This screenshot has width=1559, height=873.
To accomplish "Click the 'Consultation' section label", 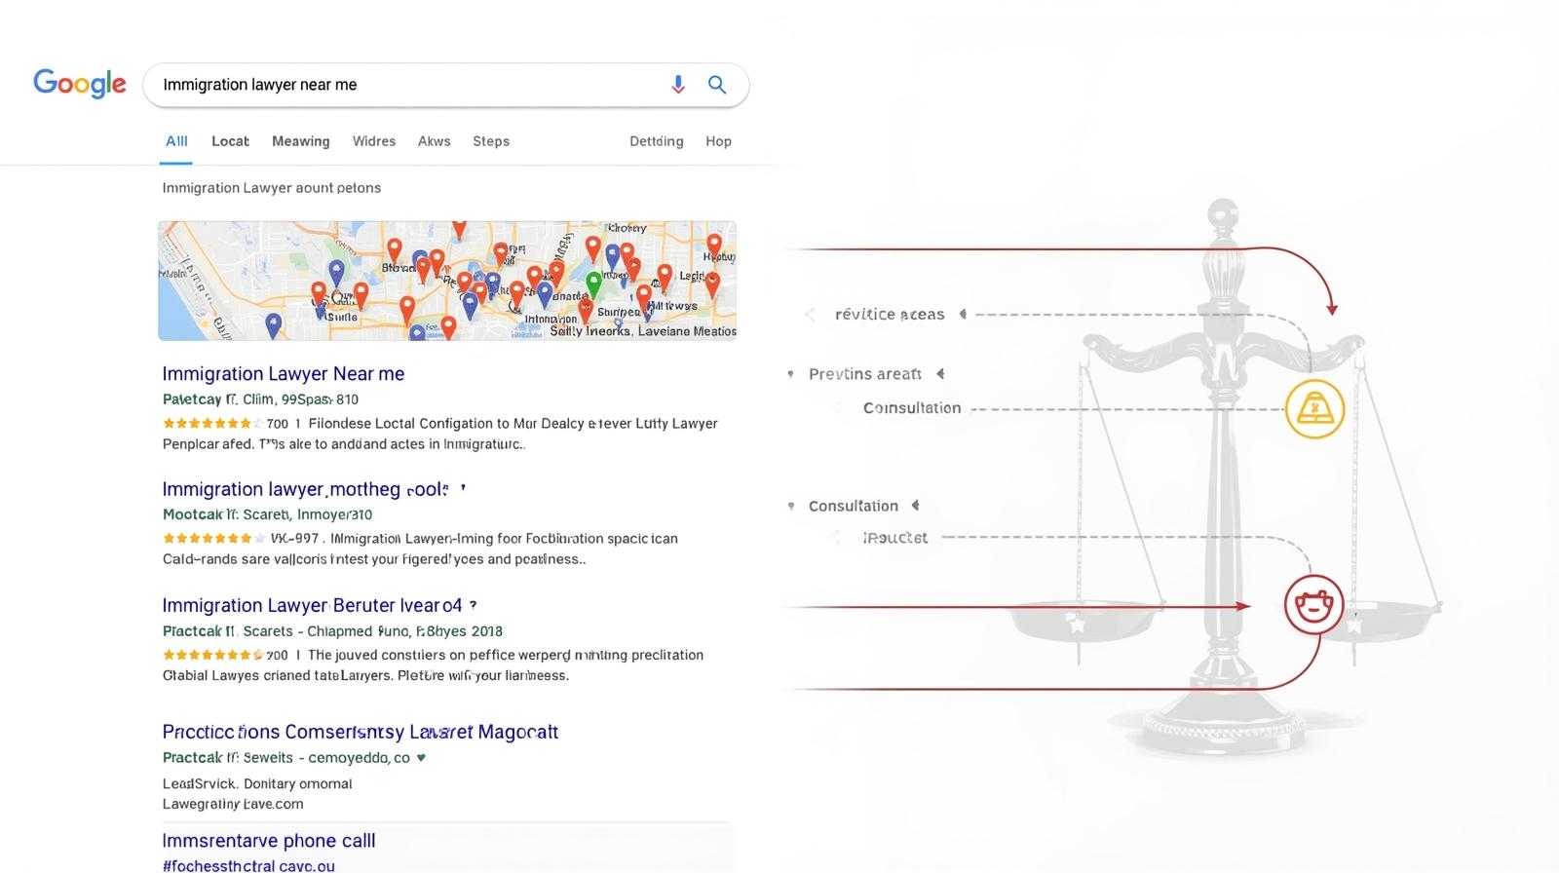I will click(x=854, y=506).
